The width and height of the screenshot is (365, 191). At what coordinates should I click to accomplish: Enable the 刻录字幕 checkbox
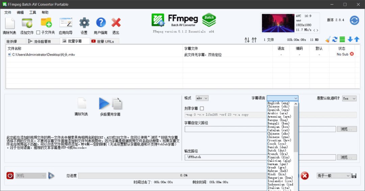(202, 109)
